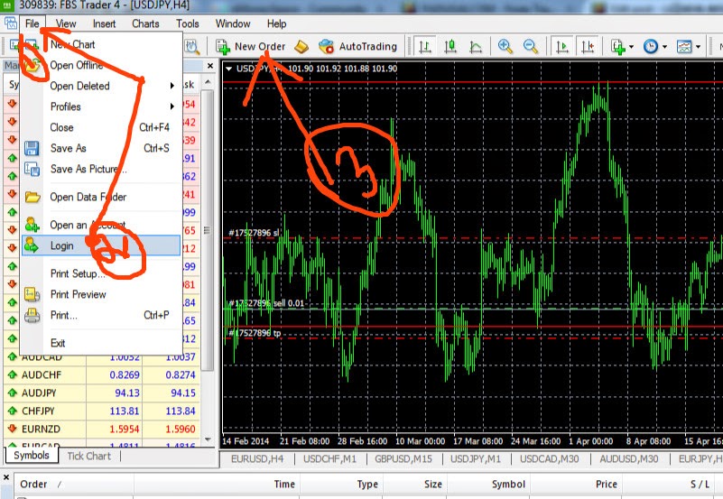The image size is (723, 499).
Task: Click the Market Watch scrollbar thumb
Action: tap(208, 230)
